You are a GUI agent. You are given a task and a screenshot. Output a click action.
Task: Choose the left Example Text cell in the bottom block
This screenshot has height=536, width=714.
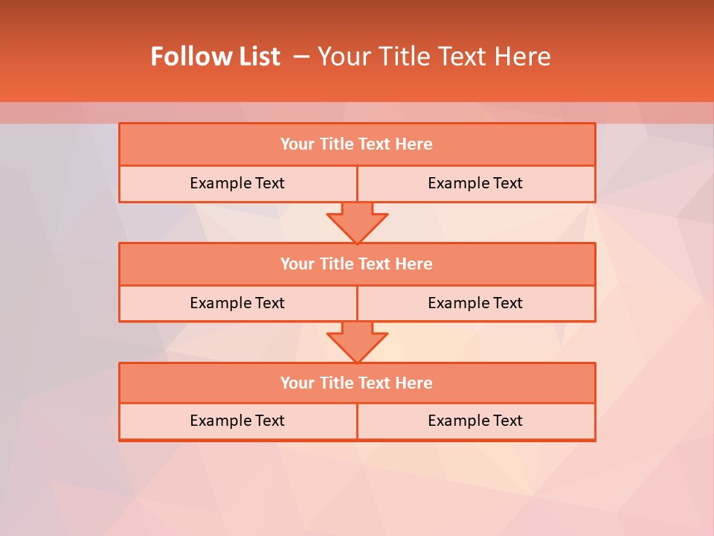[238, 421]
